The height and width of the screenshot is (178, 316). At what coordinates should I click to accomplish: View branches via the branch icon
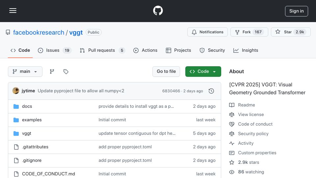click(x=52, y=72)
